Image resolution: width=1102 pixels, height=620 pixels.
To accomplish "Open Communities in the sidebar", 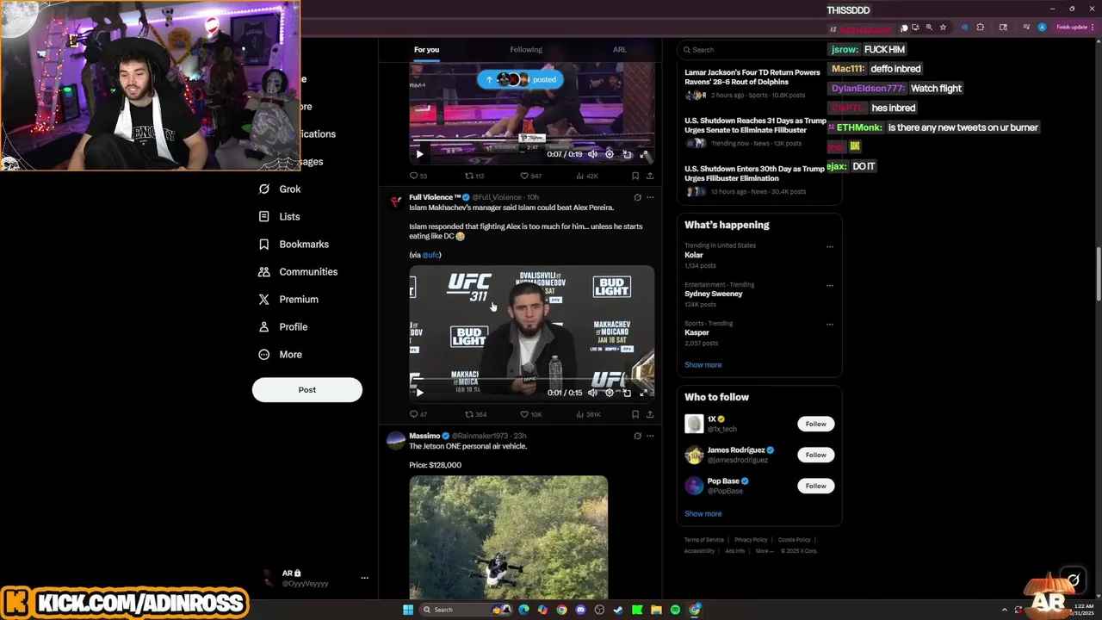I will [x=298, y=271].
